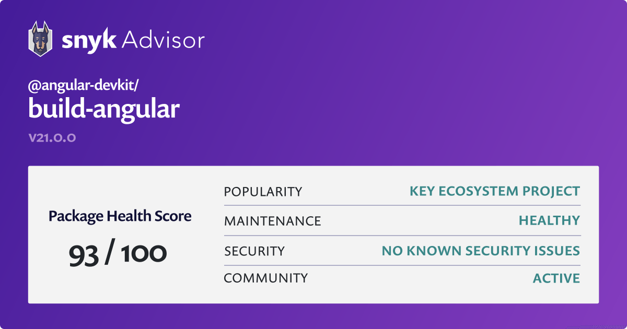
Task: Click the Advisor header text
Action: [163, 40]
